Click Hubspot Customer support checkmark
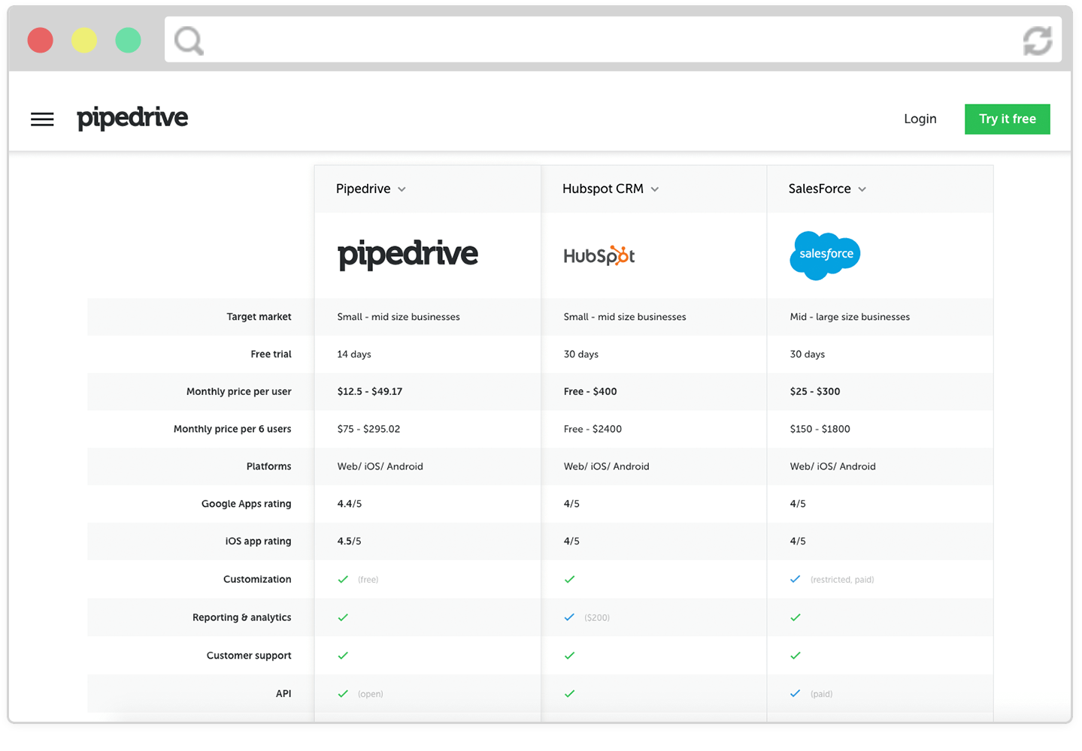The height and width of the screenshot is (751, 1082). coord(569,656)
